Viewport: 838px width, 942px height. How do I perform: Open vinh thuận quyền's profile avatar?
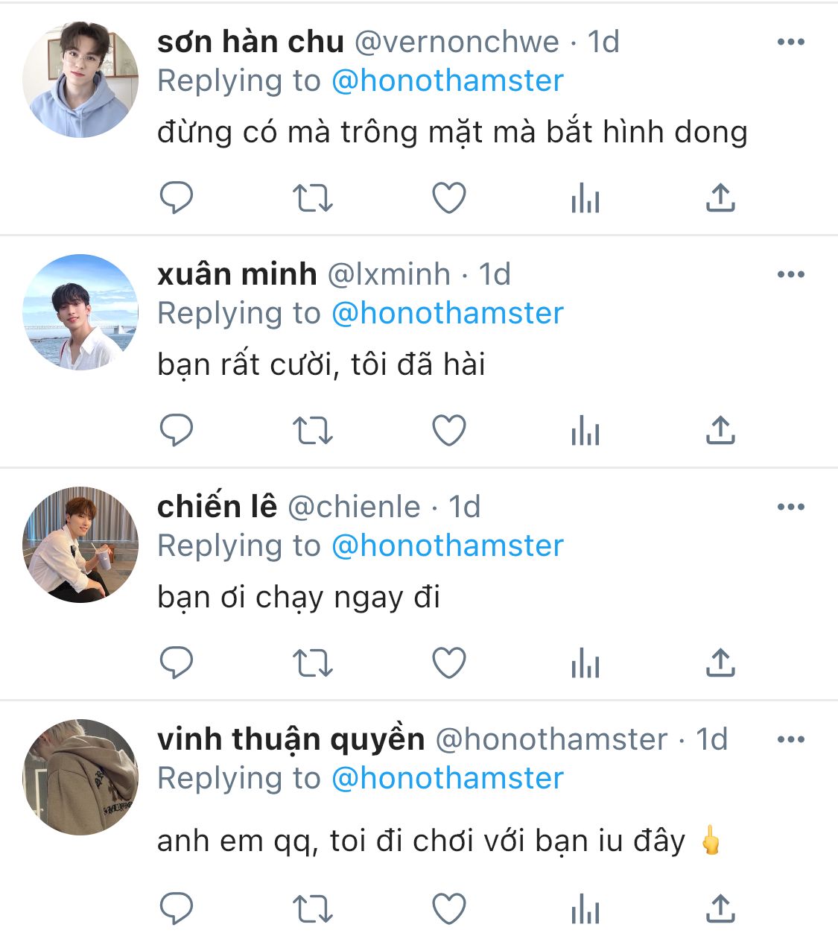tap(80, 777)
